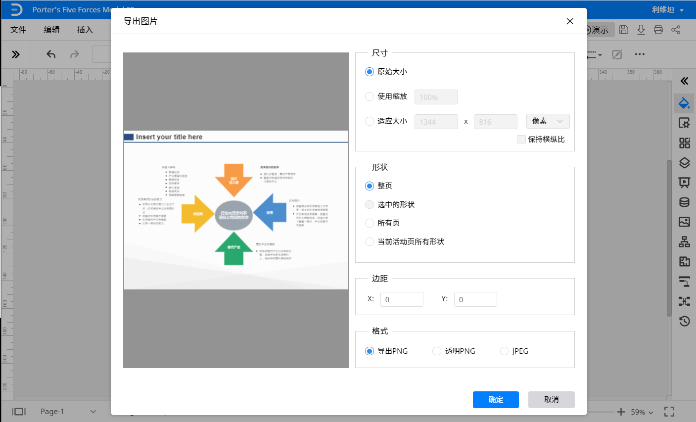Open the 插入 menu
696x422 pixels.
pyautogui.click(x=85, y=30)
